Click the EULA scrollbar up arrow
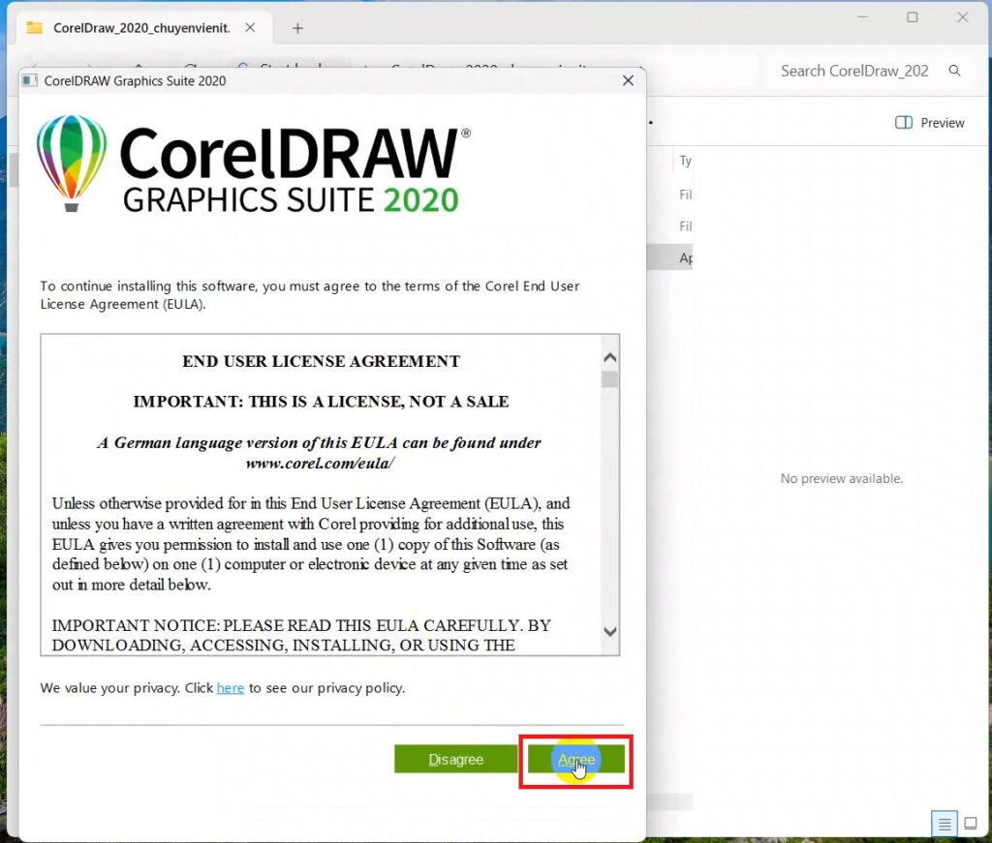This screenshot has width=992, height=843. (610, 356)
